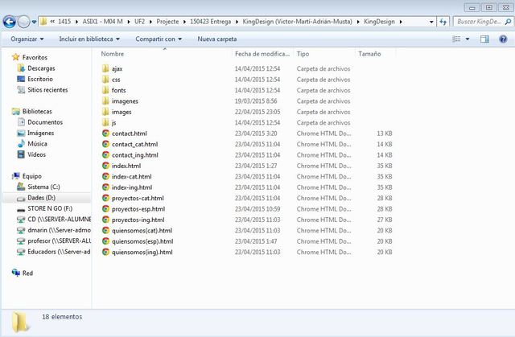Click the search magnifier icon

[508, 22]
